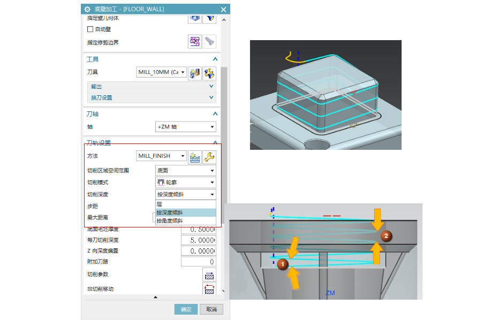Click the 取消 (Cancel) button
This screenshot has width=491, height=320.
(211, 309)
